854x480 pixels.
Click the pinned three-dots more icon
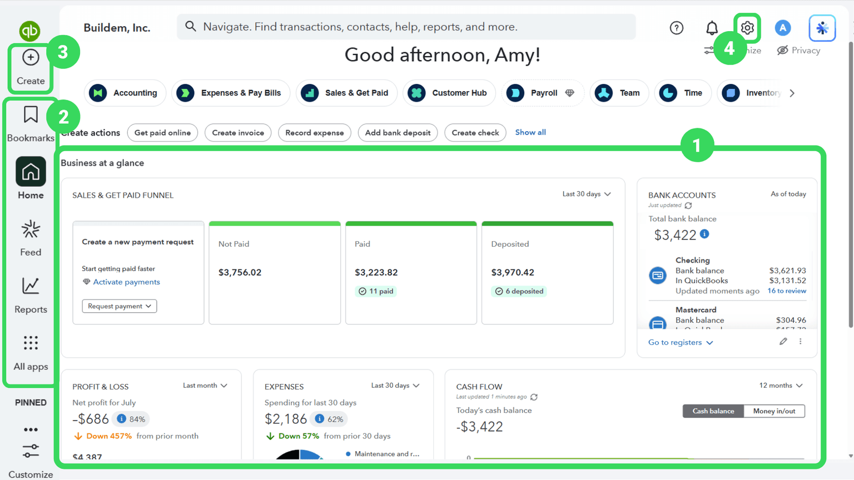[x=31, y=429]
